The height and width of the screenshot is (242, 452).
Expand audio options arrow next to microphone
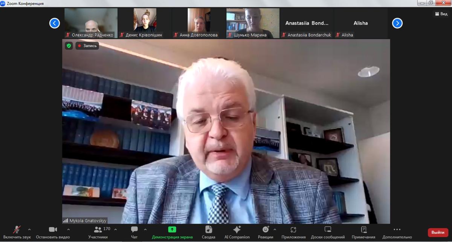(x=29, y=229)
